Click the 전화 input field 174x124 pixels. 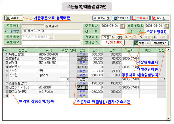(x=113, y=31)
